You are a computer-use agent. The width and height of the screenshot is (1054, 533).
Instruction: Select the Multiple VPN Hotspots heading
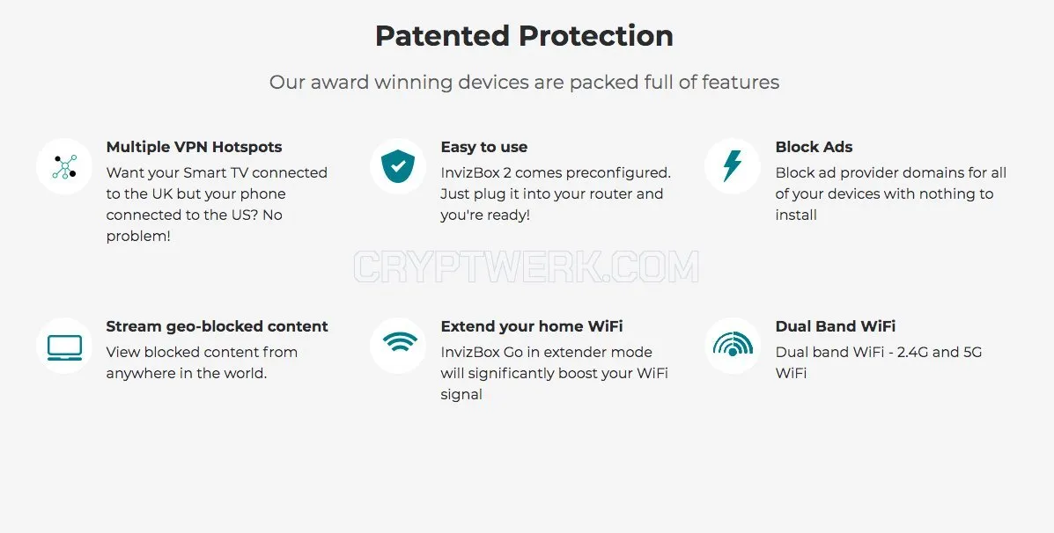click(195, 147)
